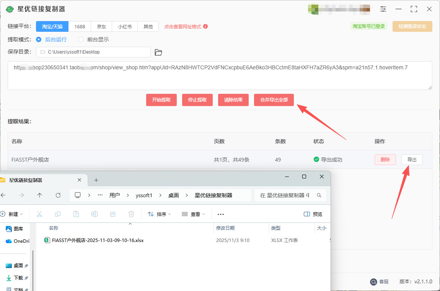Open 图库 in Explorer sidebar

click(15, 229)
